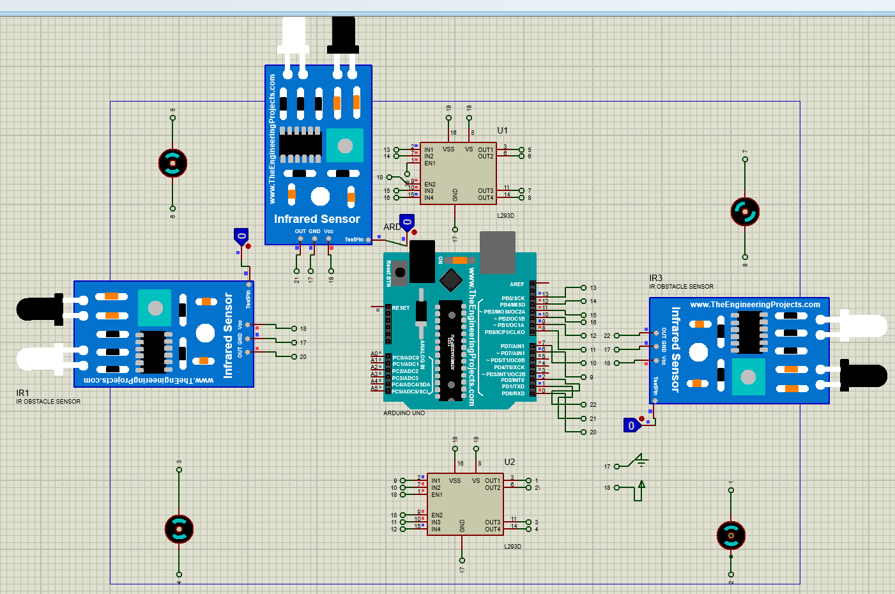895x594 pixels.
Task: Click the ON power indicator on the Arduino
Action: (x=460, y=259)
